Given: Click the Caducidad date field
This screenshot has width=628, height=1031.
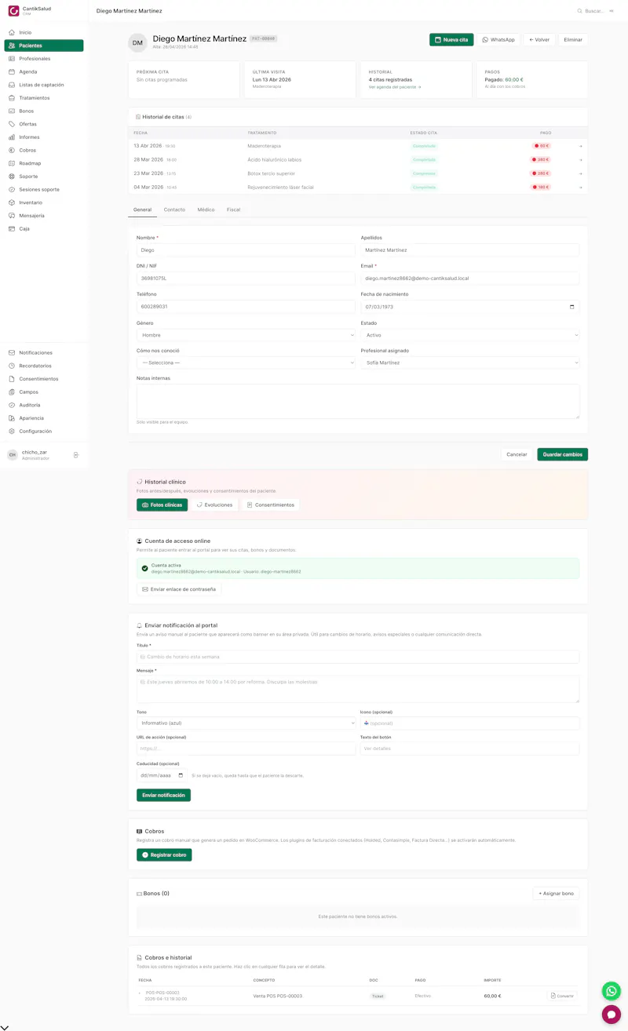Looking at the screenshot, I should (x=162, y=775).
